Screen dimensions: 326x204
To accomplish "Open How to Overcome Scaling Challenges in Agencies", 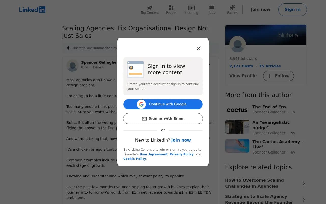I will click(x=254, y=183).
